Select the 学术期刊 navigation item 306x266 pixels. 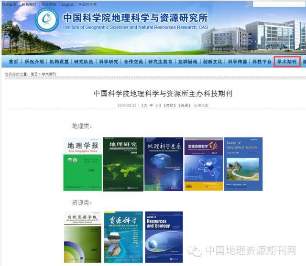287,62
